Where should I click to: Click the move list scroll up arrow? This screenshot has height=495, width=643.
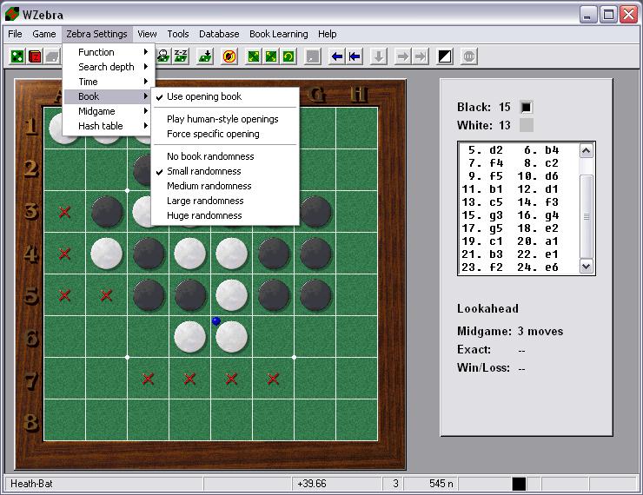tap(587, 151)
